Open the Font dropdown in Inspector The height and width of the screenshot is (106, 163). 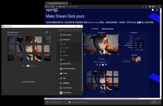[139, 39]
